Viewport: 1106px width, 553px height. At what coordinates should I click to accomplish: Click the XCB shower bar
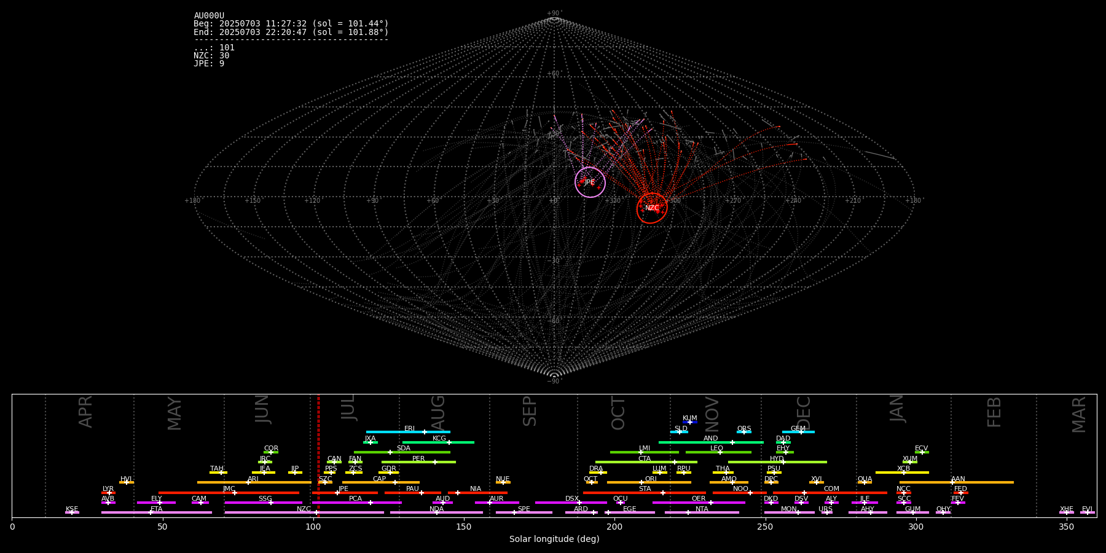[x=902, y=473]
